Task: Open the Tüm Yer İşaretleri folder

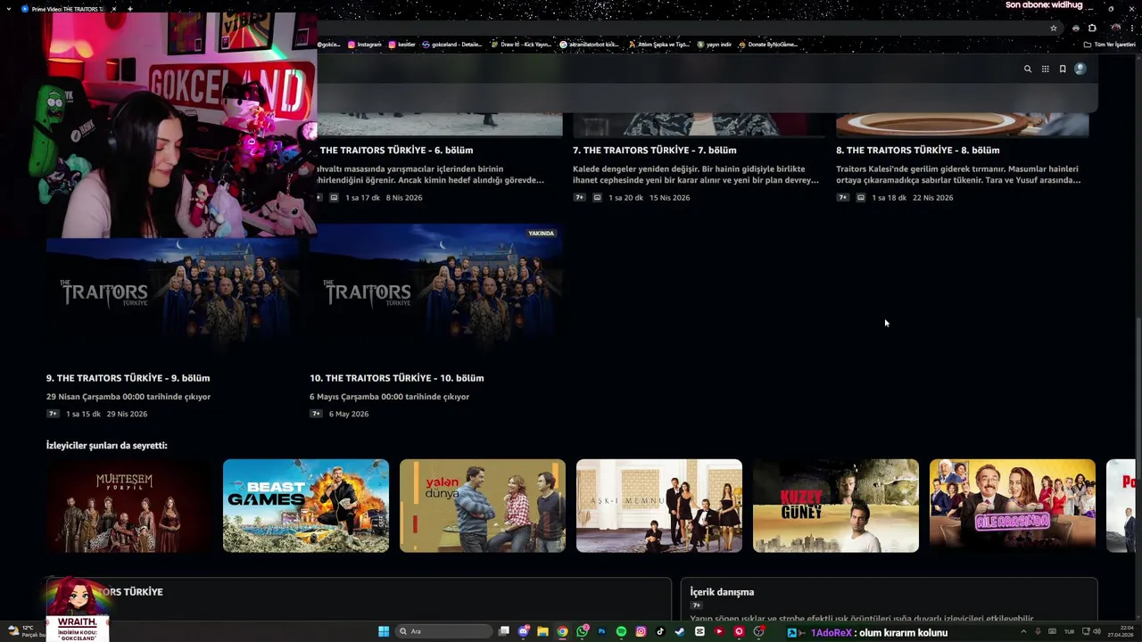Action: (x=1109, y=44)
